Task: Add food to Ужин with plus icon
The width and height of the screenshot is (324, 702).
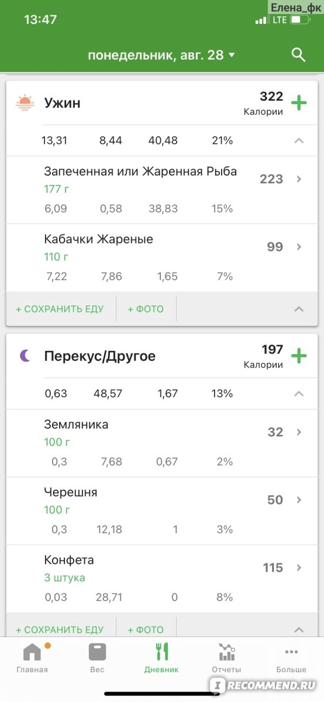Action: (299, 103)
